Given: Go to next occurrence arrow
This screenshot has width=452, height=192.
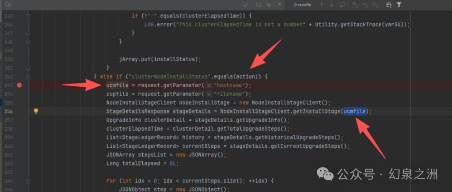Looking at the screenshot, I should (332, 5).
